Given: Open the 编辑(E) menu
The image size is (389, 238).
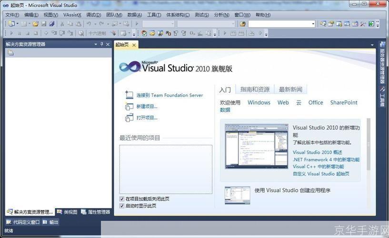Looking at the screenshot, I should [x=31, y=15].
